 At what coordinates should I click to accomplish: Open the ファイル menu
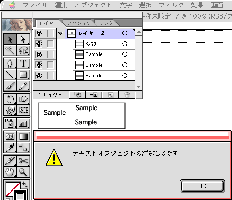click(x=35, y=5)
